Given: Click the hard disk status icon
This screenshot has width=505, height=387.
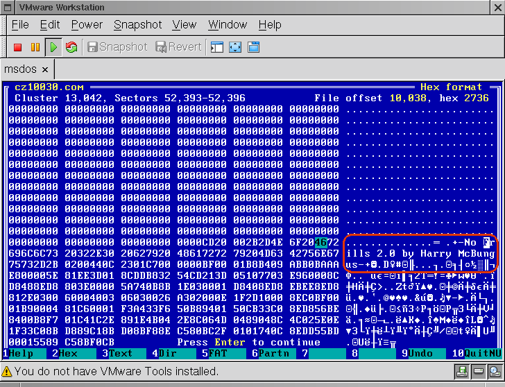Looking at the screenshot, I should pos(478,372).
